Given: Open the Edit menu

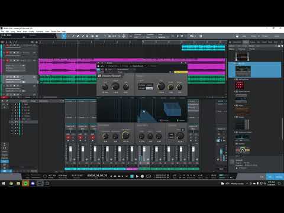Looking at the screenshot, I should tap(7, 31).
